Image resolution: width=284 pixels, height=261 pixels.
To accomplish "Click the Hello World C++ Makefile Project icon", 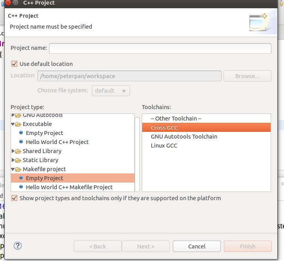I will pos(21,187).
